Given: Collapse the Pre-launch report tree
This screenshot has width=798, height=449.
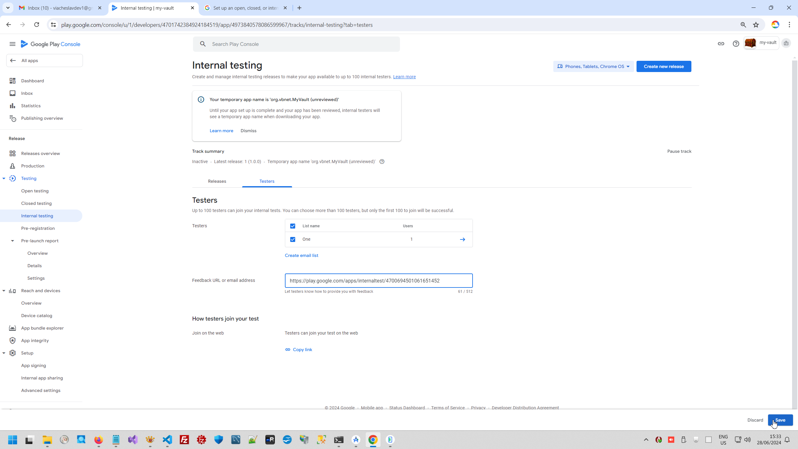Looking at the screenshot, I should coord(12,241).
